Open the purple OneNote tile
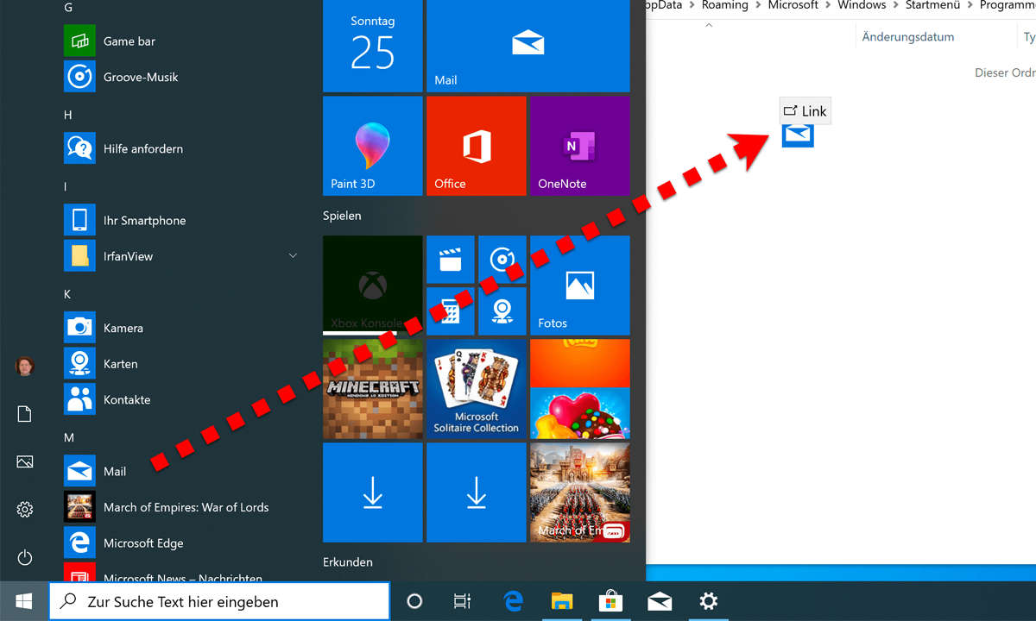The image size is (1036, 621). click(579, 146)
